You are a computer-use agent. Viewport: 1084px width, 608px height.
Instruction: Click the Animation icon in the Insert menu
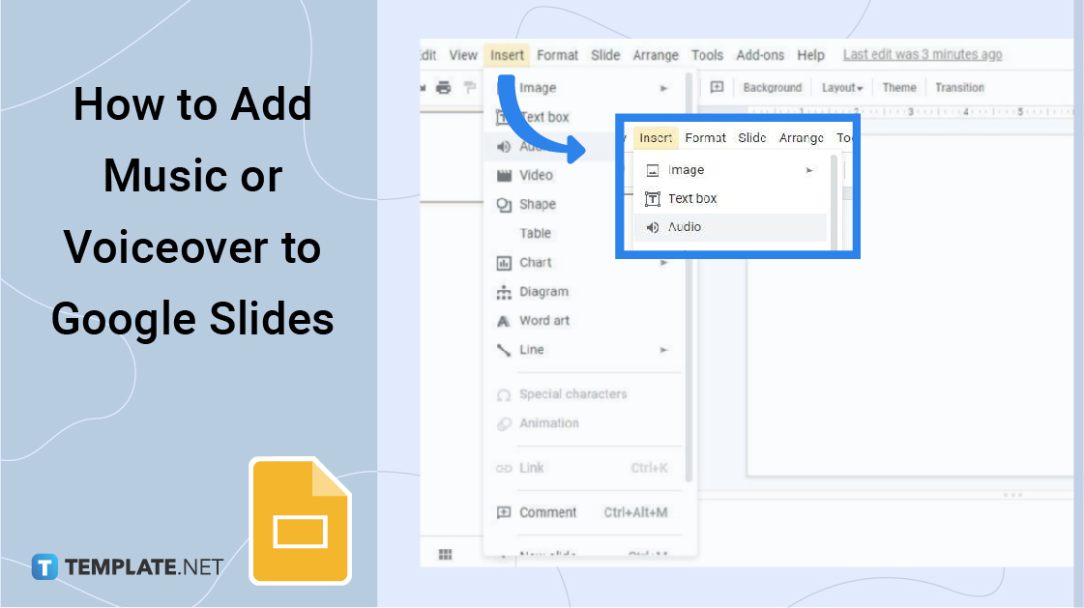click(504, 423)
